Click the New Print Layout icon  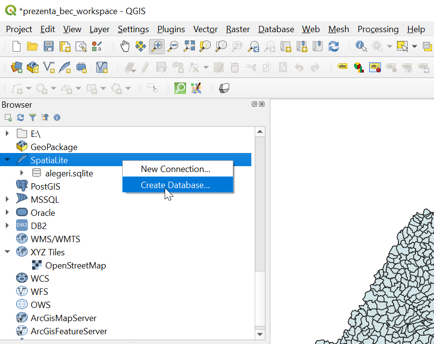65,46
